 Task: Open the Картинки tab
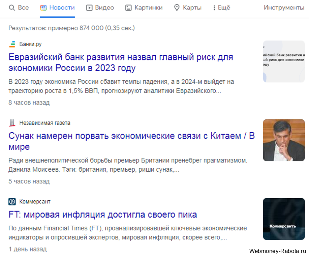(x=144, y=8)
